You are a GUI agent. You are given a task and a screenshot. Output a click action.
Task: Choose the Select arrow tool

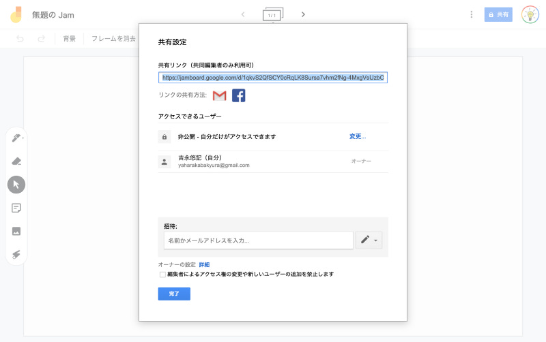point(16,185)
